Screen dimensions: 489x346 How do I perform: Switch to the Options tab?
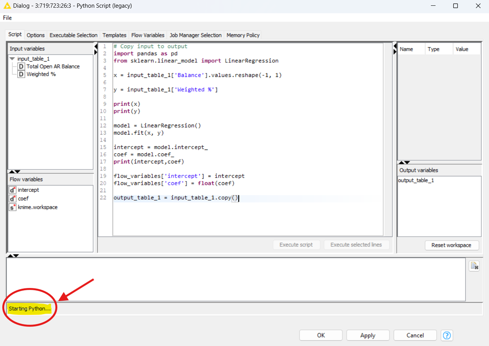(36, 35)
